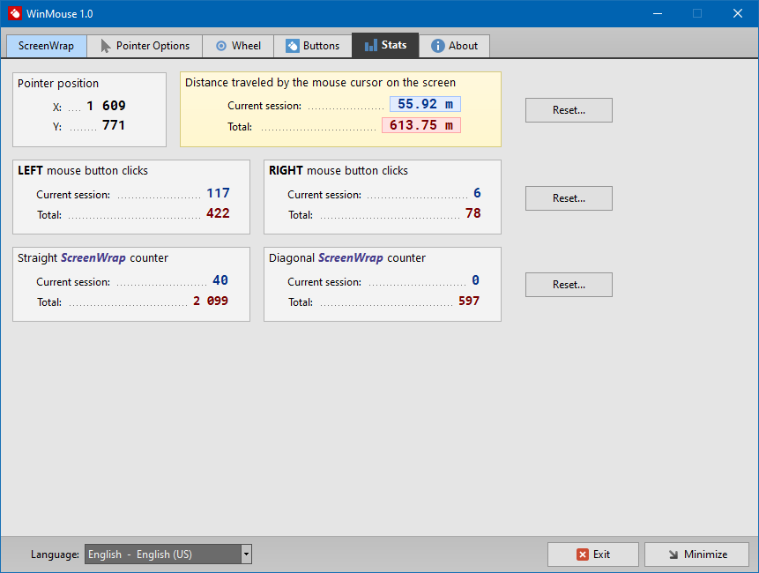Click the "Pointer position" heading
Screen dimensions: 759x573
tap(58, 83)
